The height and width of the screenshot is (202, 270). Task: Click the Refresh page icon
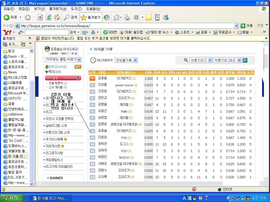point(49,17)
